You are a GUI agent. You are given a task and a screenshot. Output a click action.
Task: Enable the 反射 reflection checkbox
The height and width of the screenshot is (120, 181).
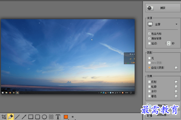click(x=149, y=82)
